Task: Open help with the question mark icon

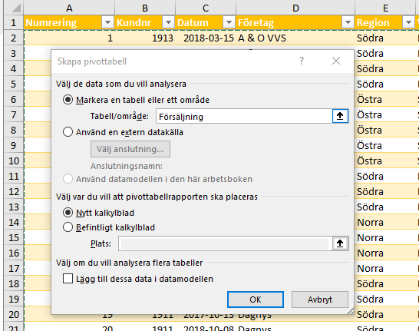Action: pyautogui.click(x=302, y=61)
